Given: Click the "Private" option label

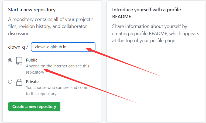Looking at the screenshot, I should pos(32,82).
